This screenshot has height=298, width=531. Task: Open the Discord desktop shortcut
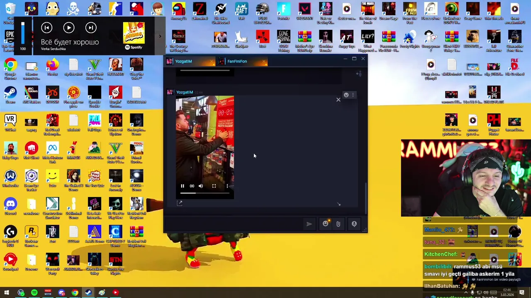[x=10, y=207]
